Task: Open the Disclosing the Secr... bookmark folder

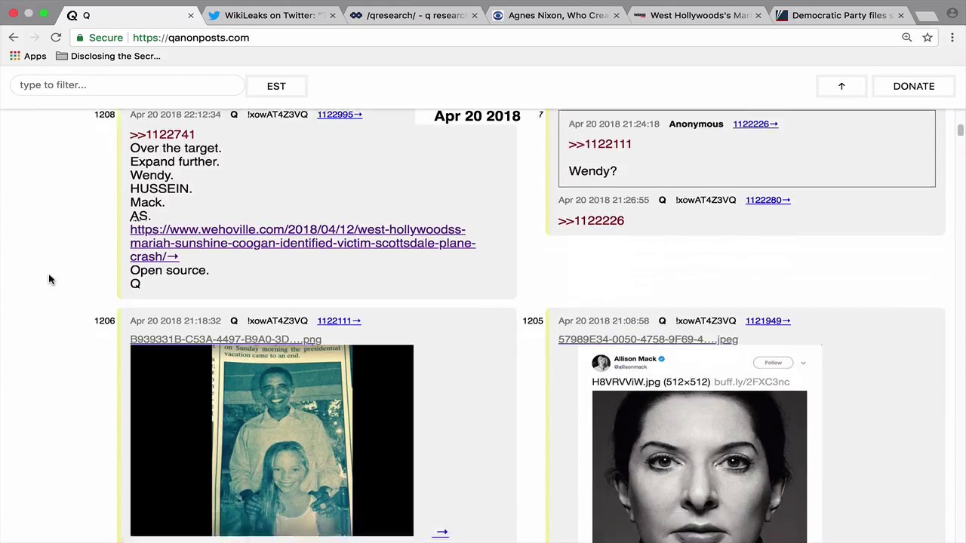Action: pyautogui.click(x=108, y=56)
